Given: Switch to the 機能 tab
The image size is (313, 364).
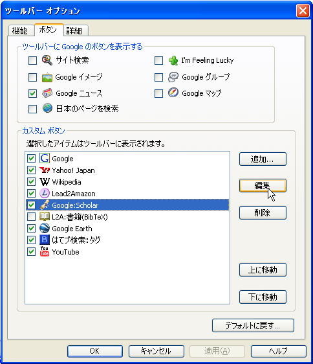Looking at the screenshot, I should [21, 30].
